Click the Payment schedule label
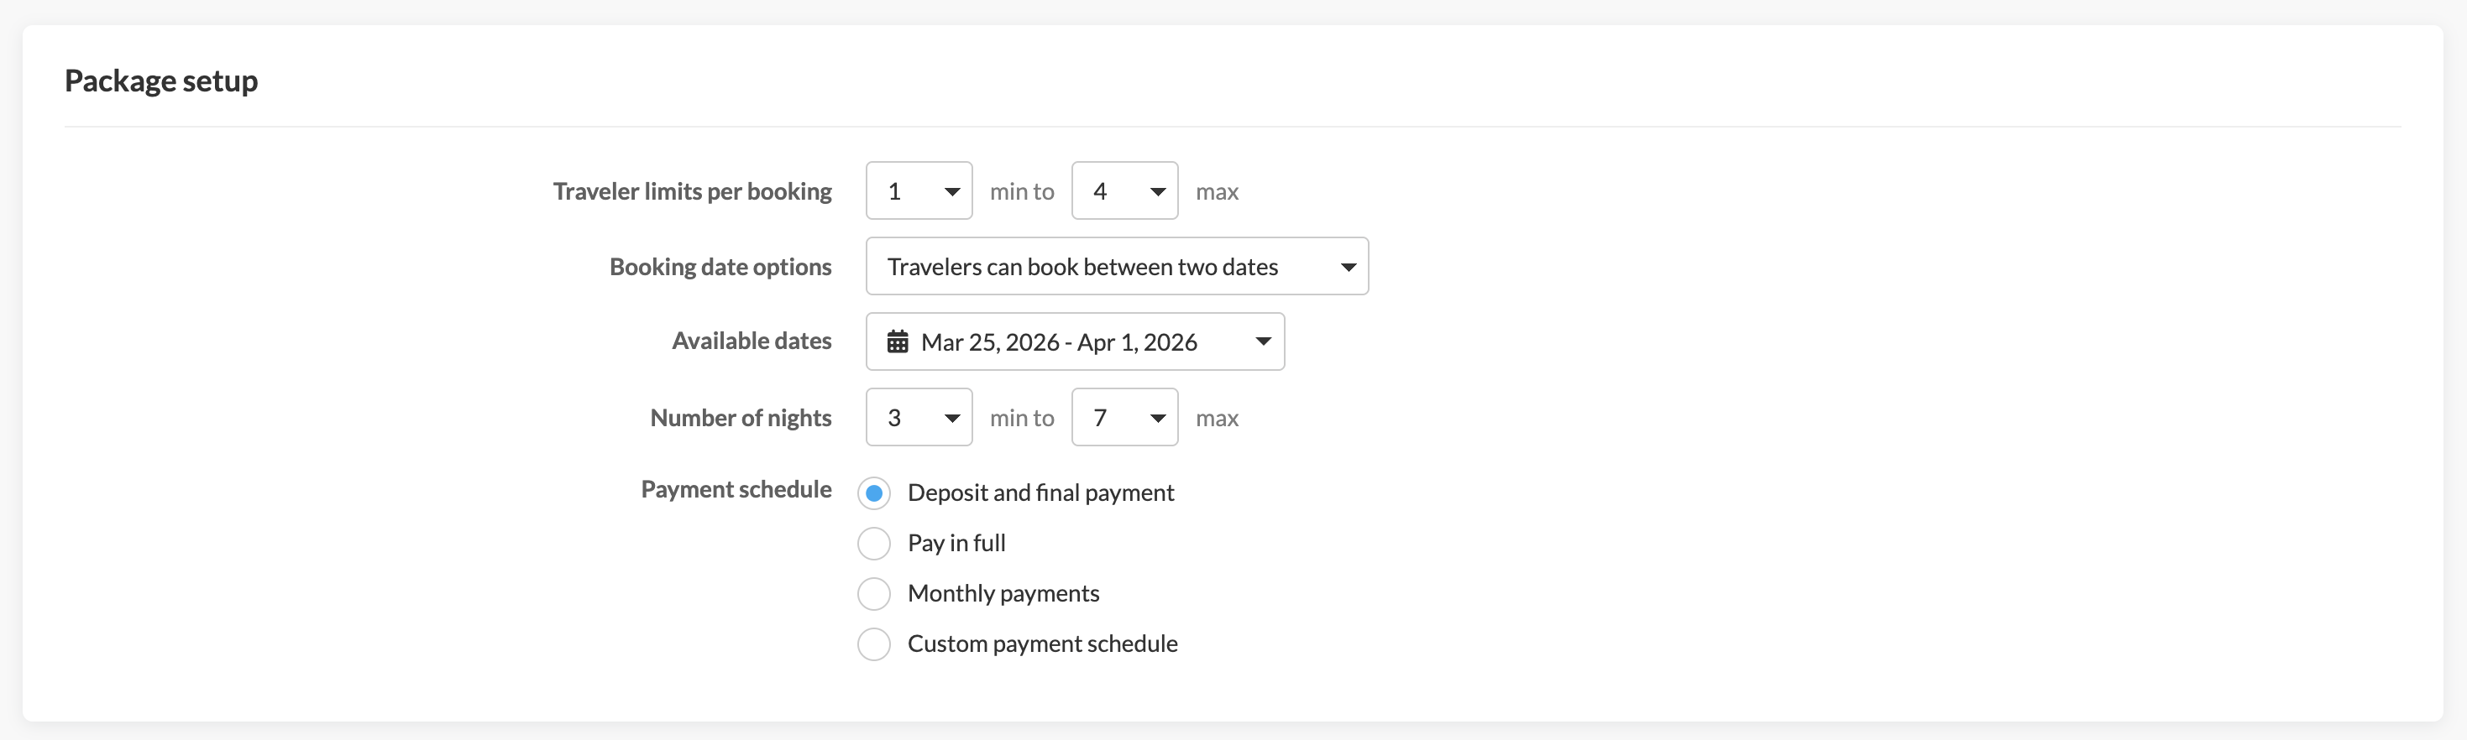The height and width of the screenshot is (740, 2467). [736, 490]
